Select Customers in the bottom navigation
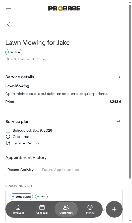132x223 pixels. click(x=66, y=209)
